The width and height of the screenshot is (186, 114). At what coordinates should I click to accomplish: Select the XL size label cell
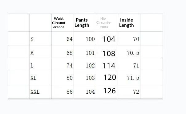(40, 78)
